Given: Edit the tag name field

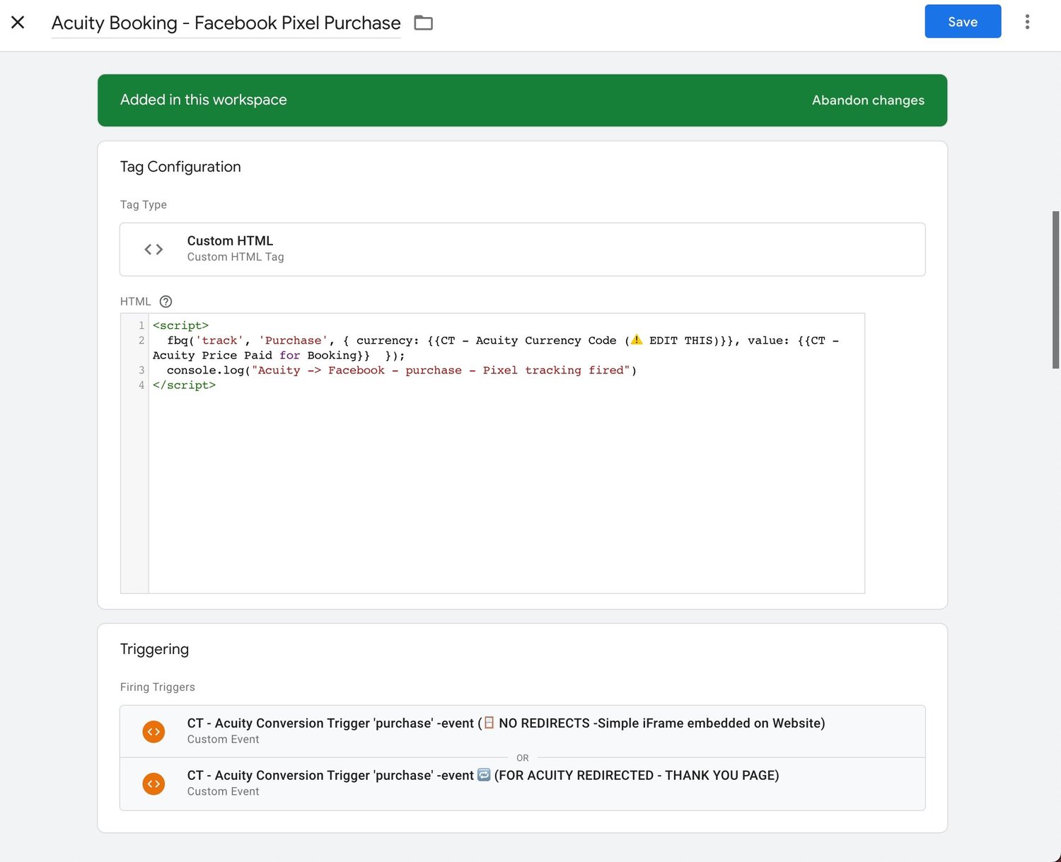Looking at the screenshot, I should click(226, 23).
